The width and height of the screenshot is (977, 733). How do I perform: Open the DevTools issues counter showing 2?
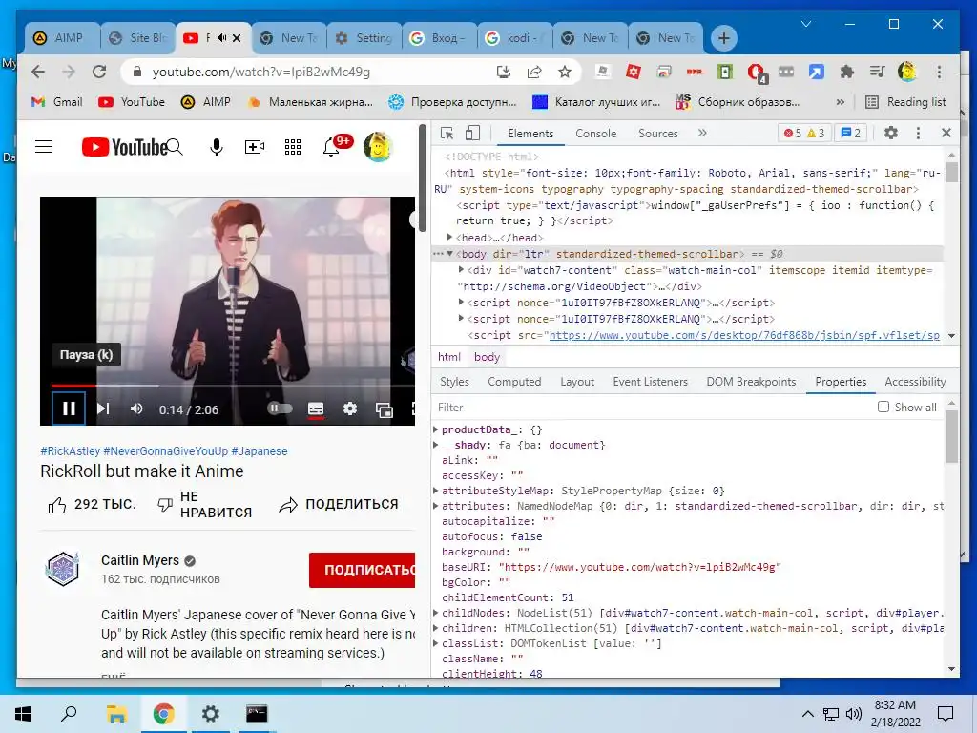point(850,133)
